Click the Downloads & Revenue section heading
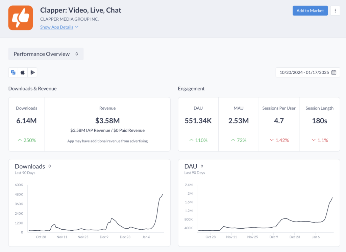This screenshot has width=346, height=252. (x=32, y=88)
